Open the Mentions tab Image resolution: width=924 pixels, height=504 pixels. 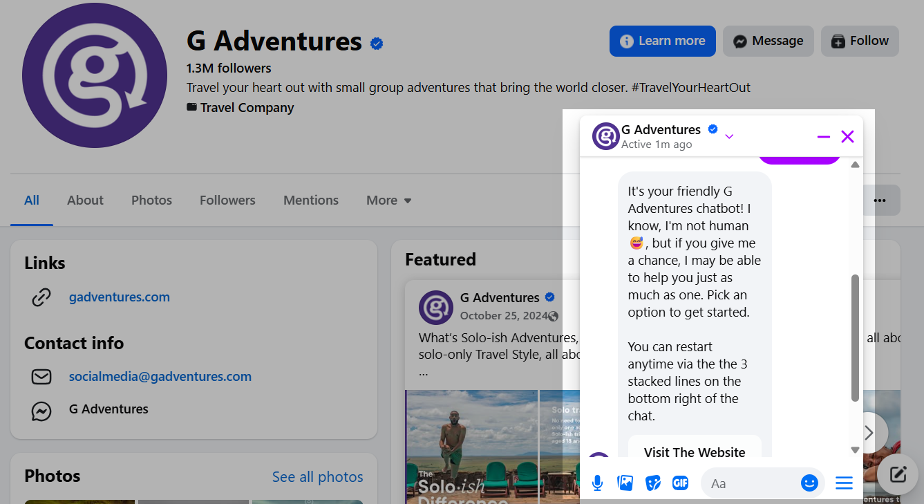coord(310,200)
